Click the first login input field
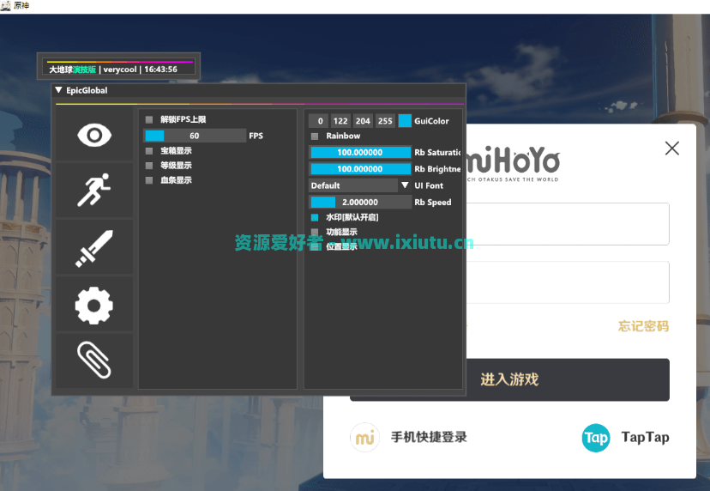The width and height of the screenshot is (710, 491). 568,224
